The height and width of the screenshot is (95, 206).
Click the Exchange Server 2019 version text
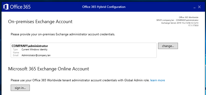[x=180, y=23]
